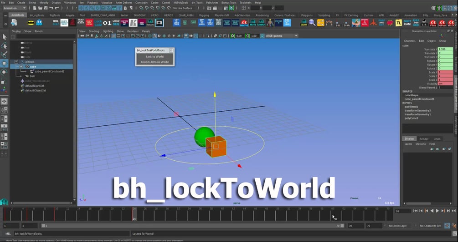Click the Undo icon in status line
Image resolution: width=458 pixels, height=242 pixels.
pos(51,8)
